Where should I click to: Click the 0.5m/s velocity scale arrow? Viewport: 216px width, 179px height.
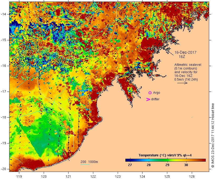point(182,83)
